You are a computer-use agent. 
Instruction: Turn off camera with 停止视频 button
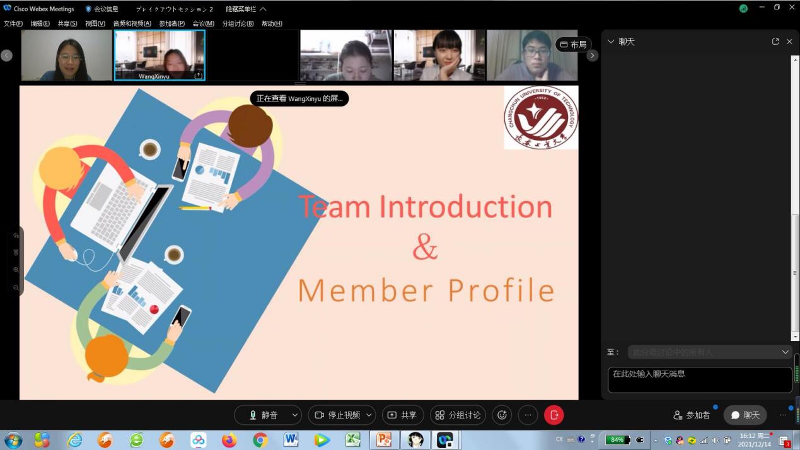point(337,415)
